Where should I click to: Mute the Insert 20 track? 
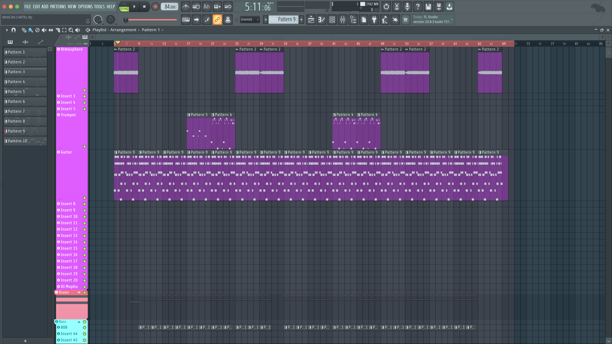[84, 280]
